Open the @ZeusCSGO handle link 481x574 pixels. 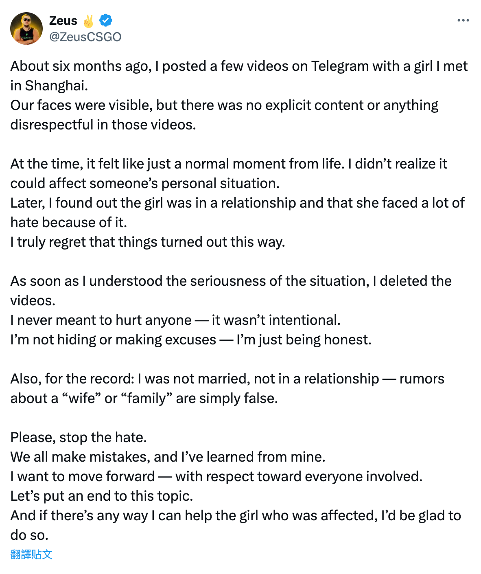[x=85, y=37]
